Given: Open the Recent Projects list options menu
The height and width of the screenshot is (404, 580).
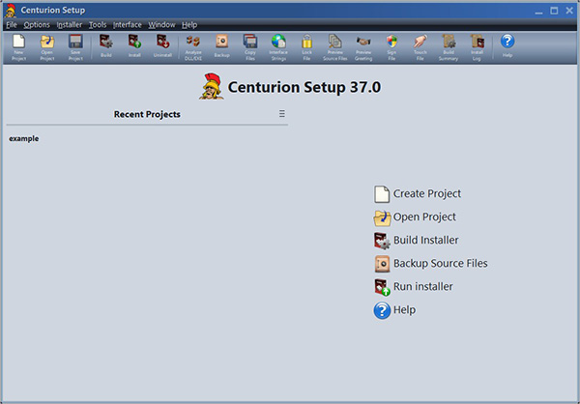Looking at the screenshot, I should coord(282,114).
